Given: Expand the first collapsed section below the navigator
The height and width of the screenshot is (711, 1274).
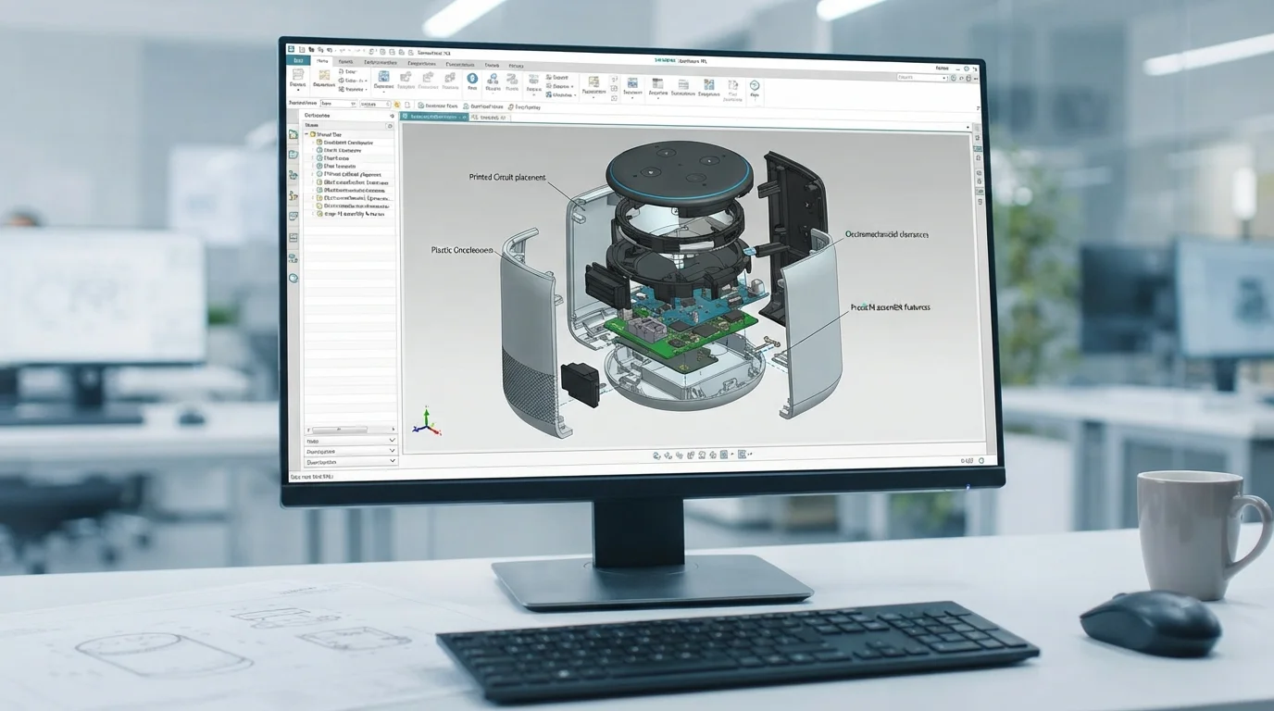Looking at the screenshot, I should pos(351,441).
